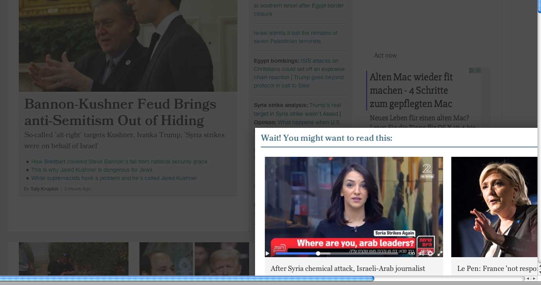This screenshot has height=285, width=541.
Task: Click the AdChoices triangle icon on the ad
Action: point(472,71)
